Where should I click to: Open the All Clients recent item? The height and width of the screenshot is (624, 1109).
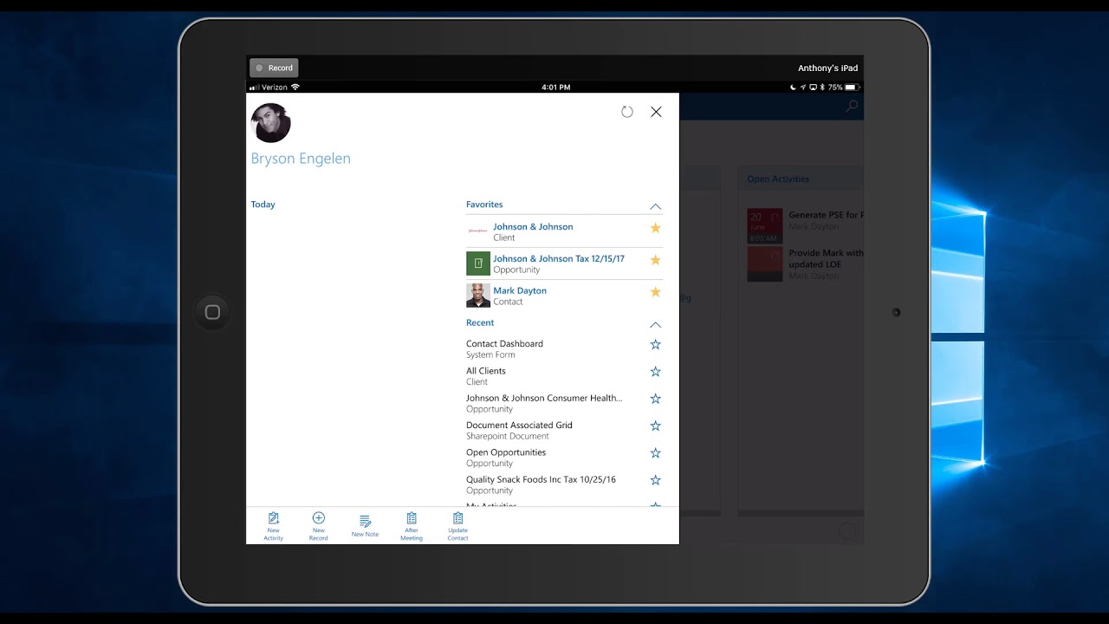coord(486,376)
